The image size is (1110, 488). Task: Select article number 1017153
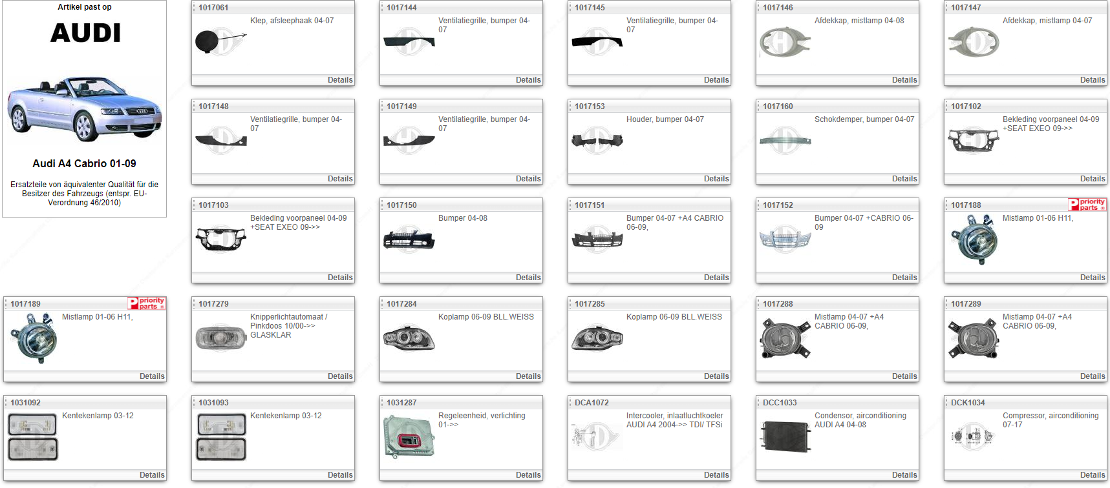(x=590, y=107)
